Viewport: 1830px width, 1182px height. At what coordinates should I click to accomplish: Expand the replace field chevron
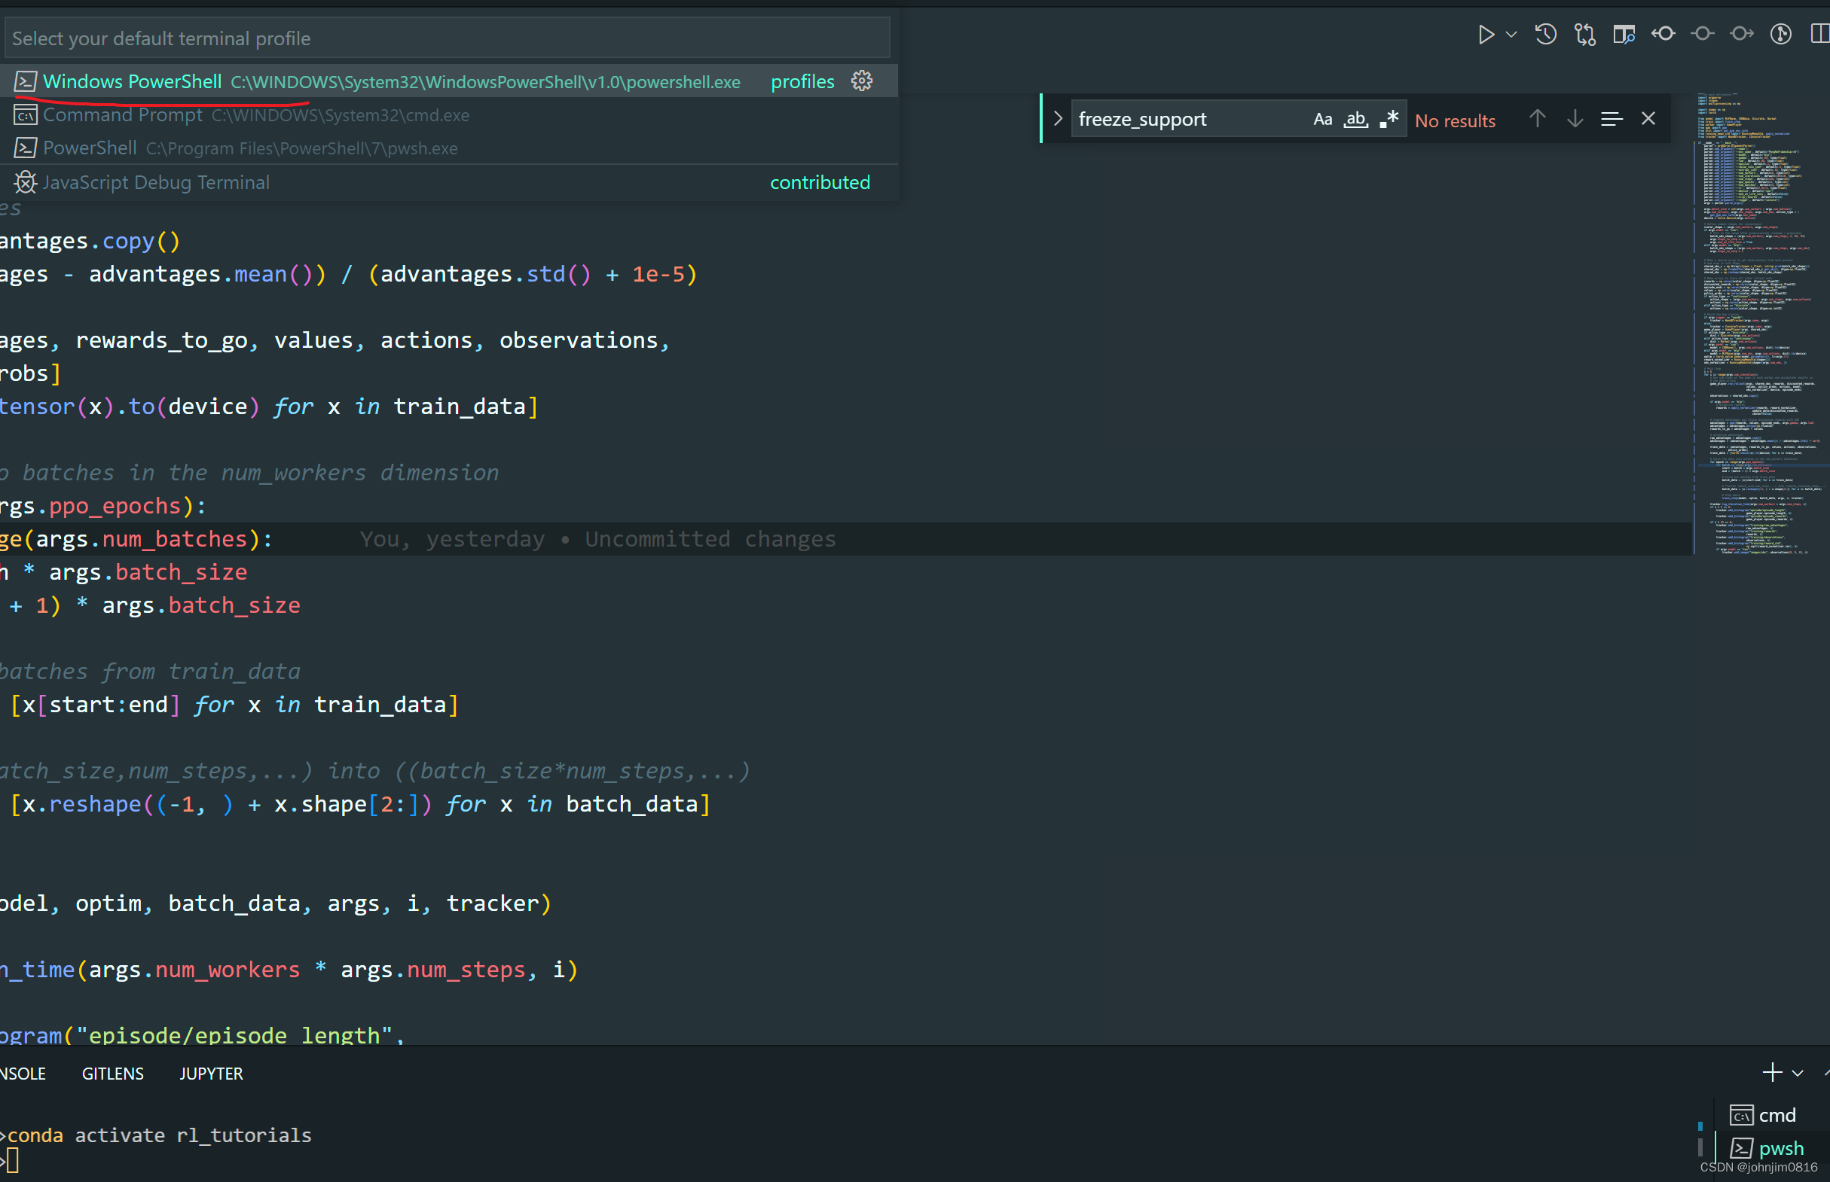(1058, 119)
